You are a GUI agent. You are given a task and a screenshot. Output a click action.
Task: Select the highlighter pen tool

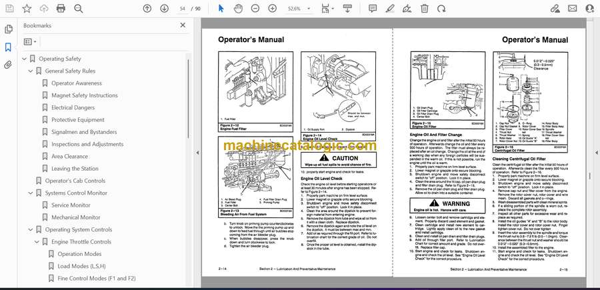coord(390,9)
